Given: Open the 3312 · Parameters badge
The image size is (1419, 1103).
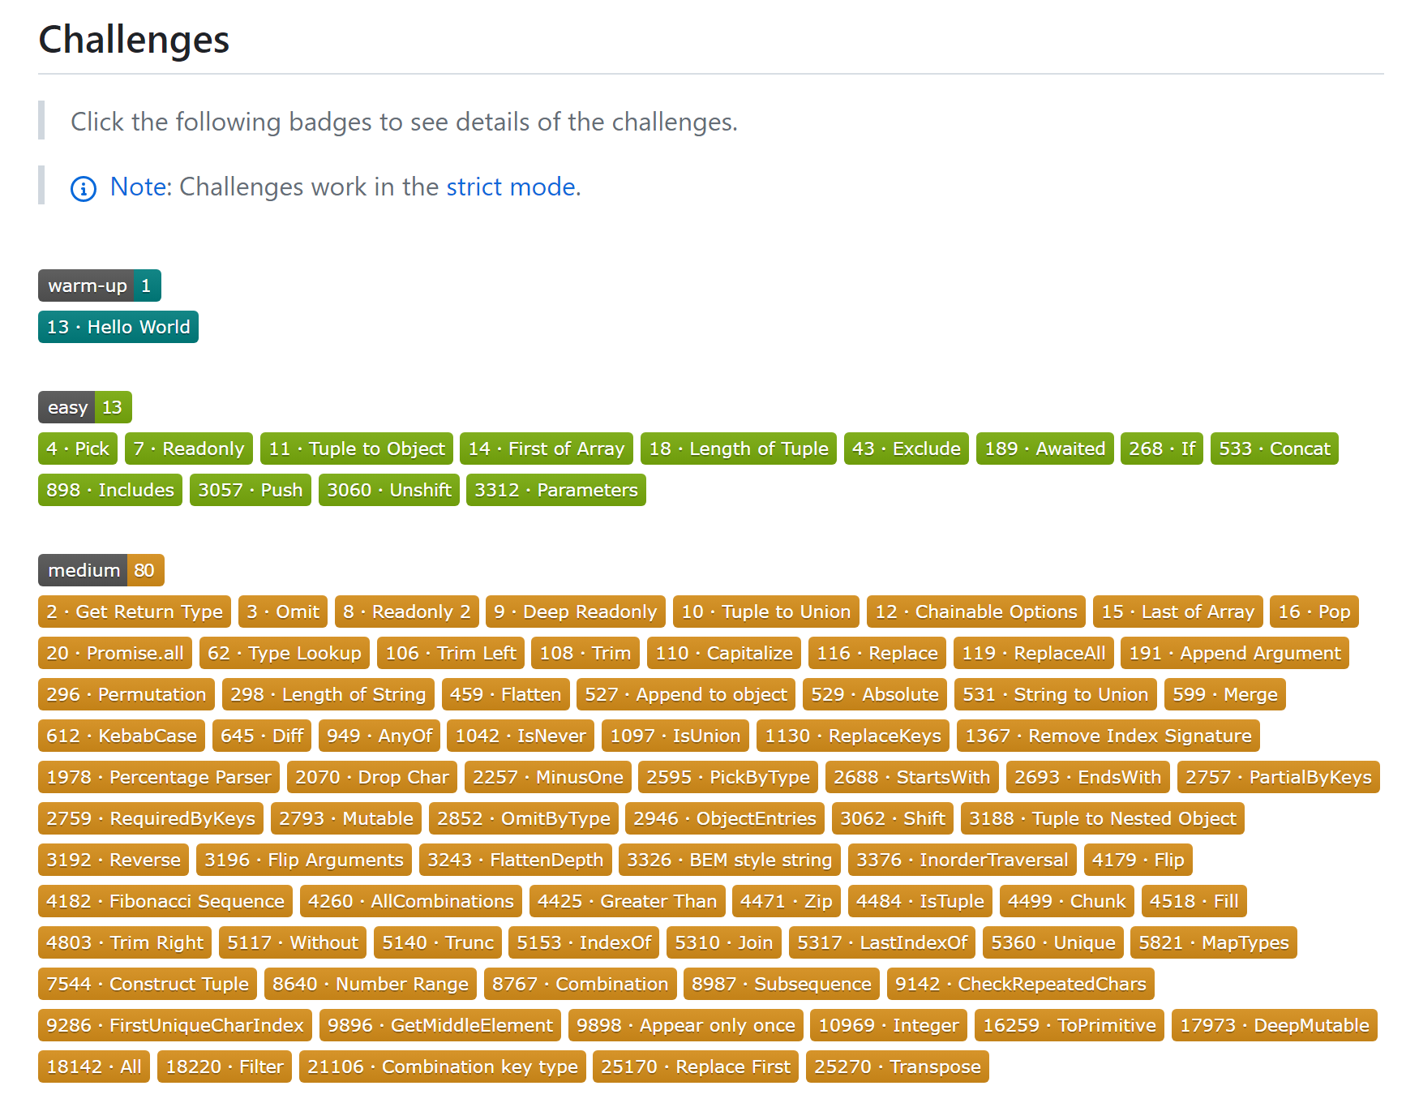Looking at the screenshot, I should click(556, 490).
